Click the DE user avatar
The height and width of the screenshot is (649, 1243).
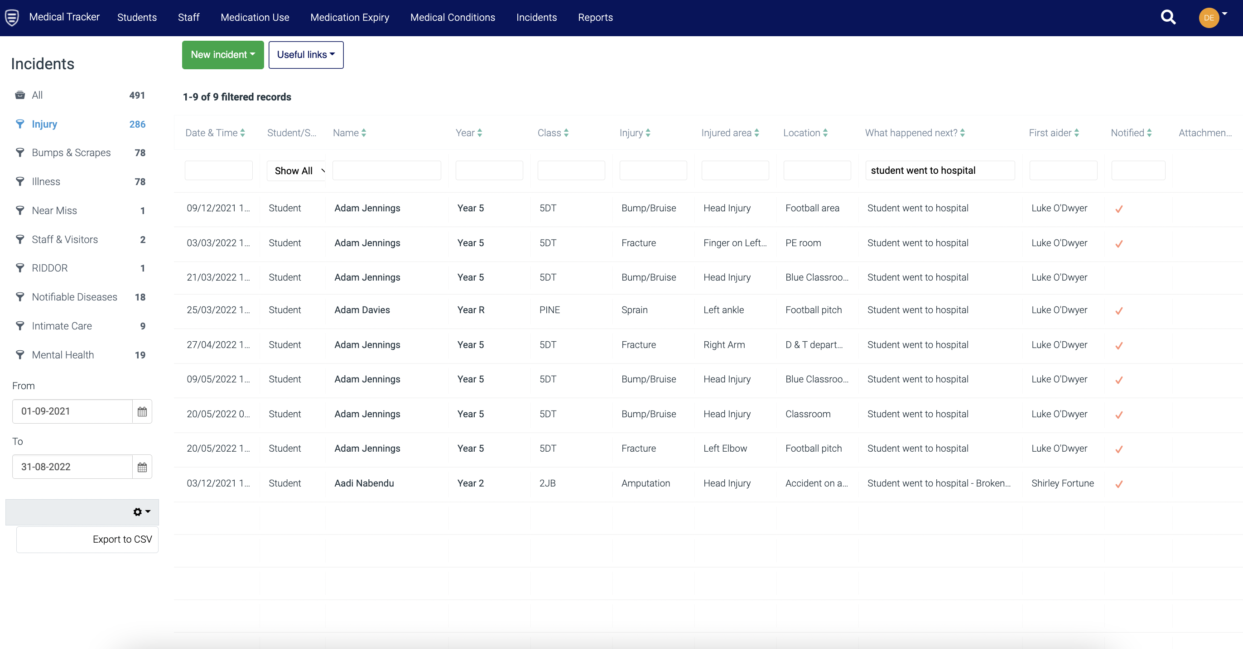point(1208,18)
